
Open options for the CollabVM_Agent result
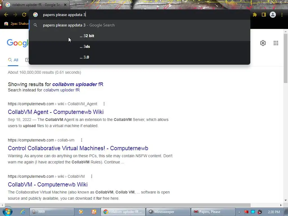pos(104,104)
